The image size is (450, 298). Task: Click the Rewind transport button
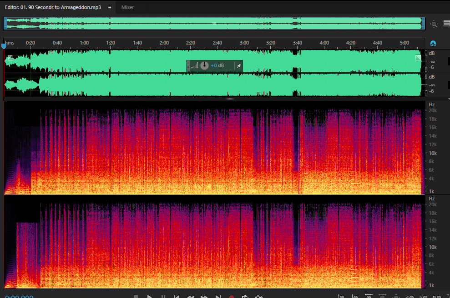click(x=191, y=297)
